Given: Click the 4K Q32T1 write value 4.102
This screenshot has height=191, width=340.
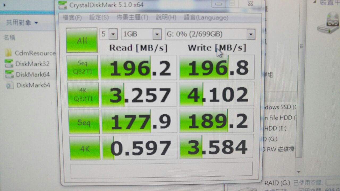Looking at the screenshot, I should 217,94.
